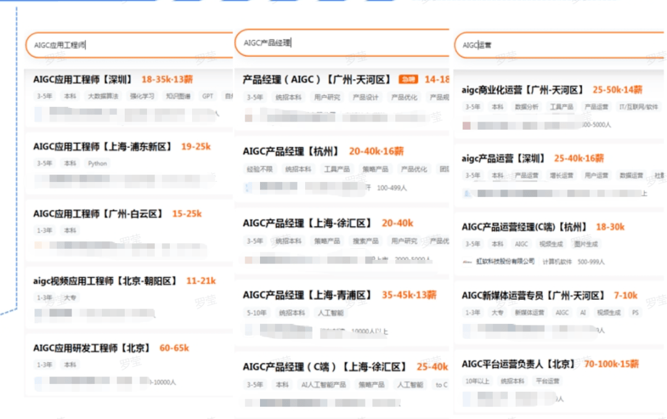Open aigc商业化运营【广州-天河区】 job posting
667x419 pixels.
(x=522, y=90)
